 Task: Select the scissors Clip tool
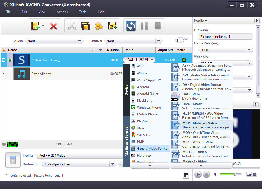click(x=72, y=26)
